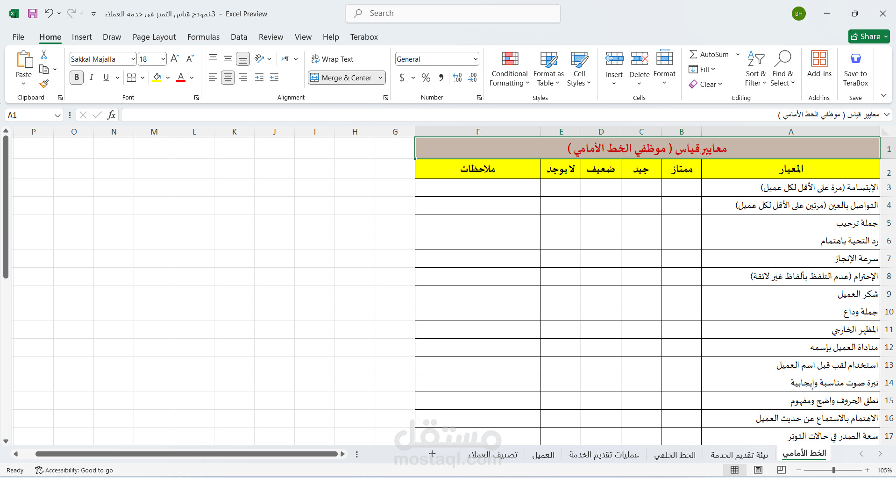The image size is (896, 478).
Task: Open Find & Select options
Action: coord(782,68)
